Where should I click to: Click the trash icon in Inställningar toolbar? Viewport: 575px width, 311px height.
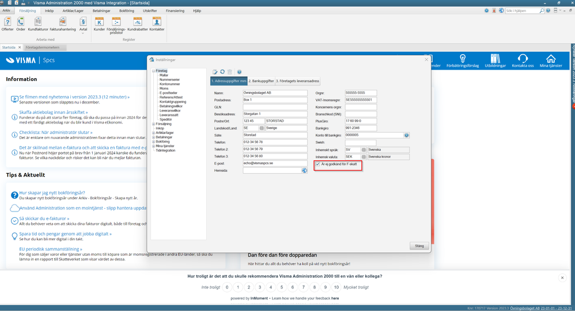click(x=229, y=72)
